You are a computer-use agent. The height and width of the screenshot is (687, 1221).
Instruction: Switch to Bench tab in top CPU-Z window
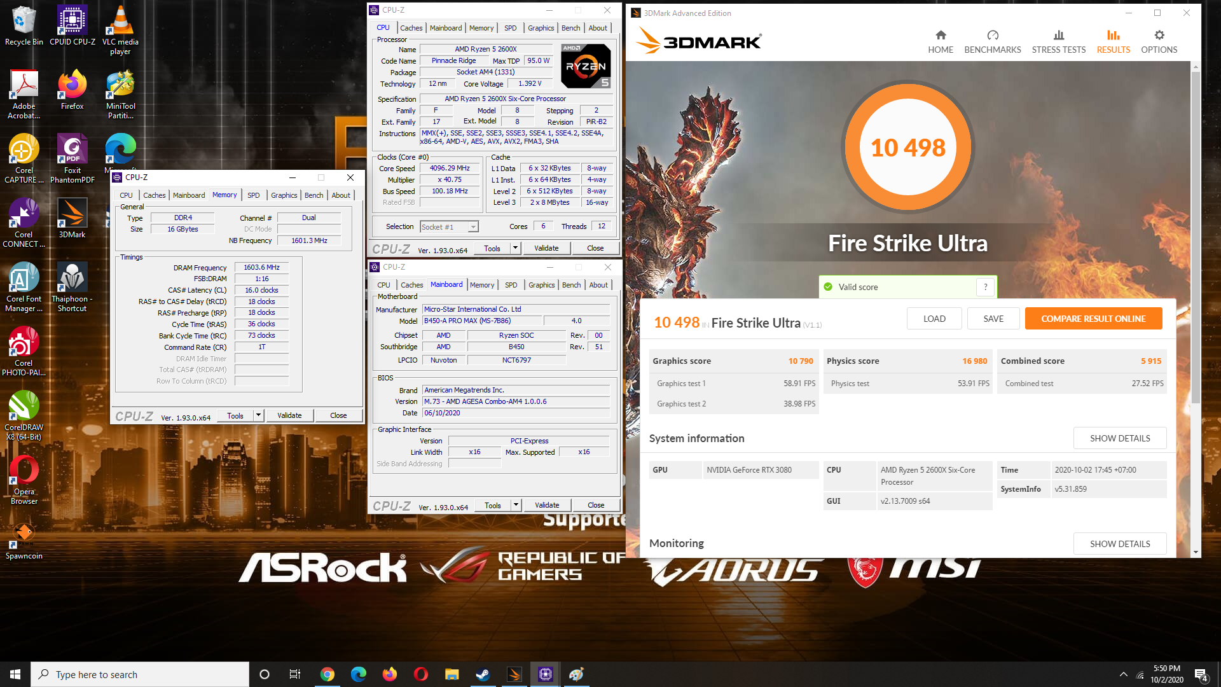pos(570,28)
